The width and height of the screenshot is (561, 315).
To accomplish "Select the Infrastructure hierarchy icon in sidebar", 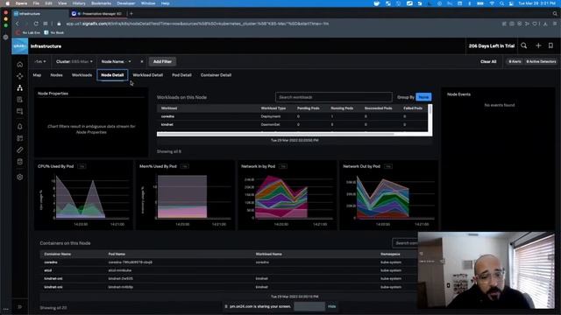I will click(x=19, y=87).
